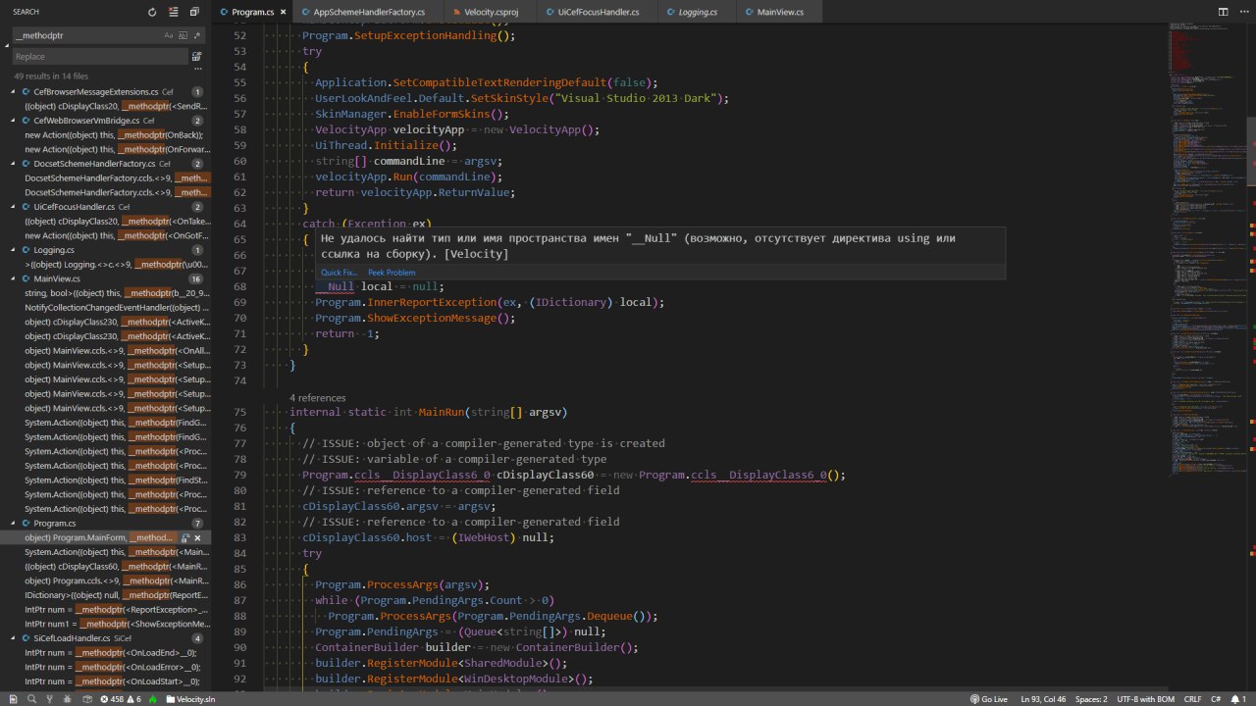
Task: Open the editor's More Actions menu
Action: (x=1243, y=12)
